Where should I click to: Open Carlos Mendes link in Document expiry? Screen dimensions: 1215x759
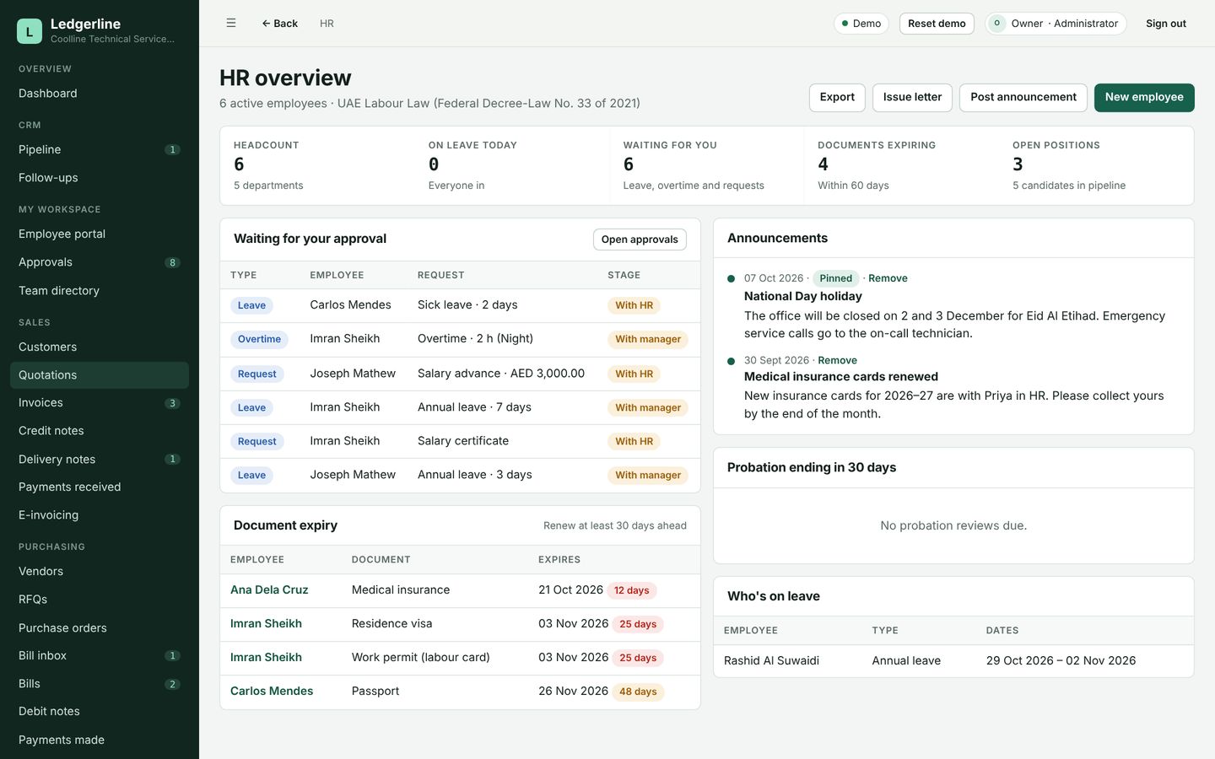point(272,692)
